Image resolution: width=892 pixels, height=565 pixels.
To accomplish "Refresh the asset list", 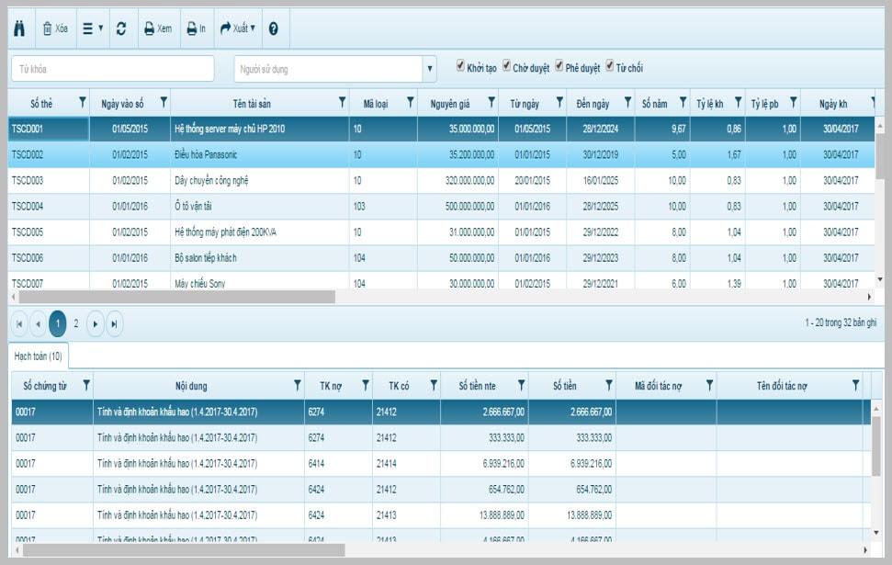I will (121, 28).
